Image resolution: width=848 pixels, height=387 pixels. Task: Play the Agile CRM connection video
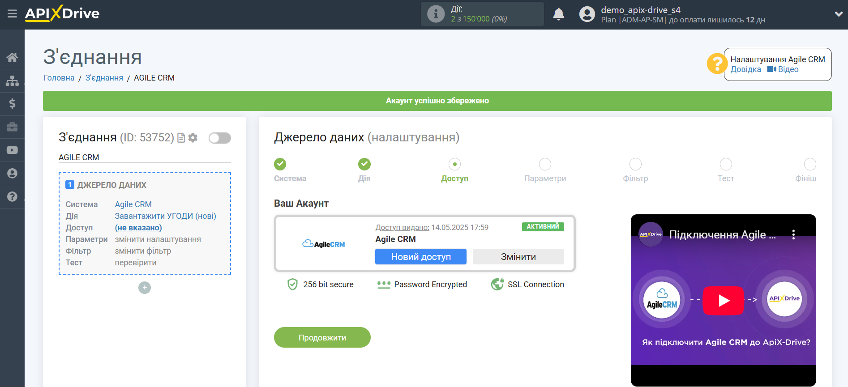(724, 301)
